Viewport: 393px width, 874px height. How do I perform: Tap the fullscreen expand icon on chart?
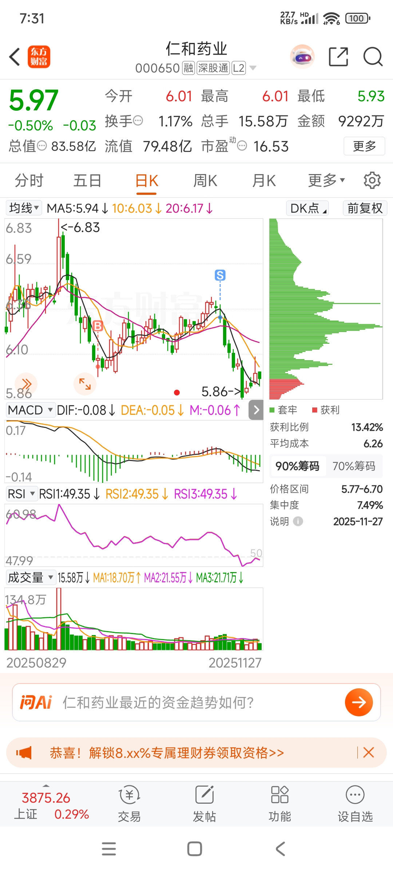coord(85,383)
